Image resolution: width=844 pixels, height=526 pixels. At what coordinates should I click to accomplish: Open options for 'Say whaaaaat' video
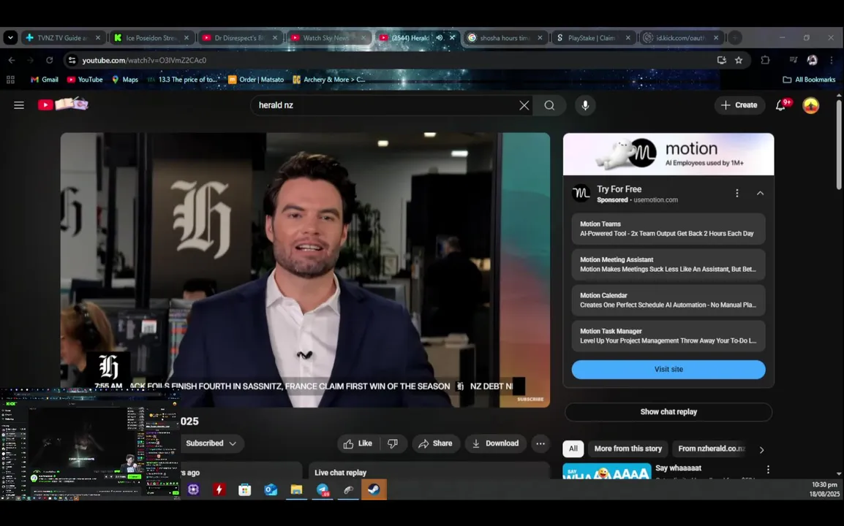[x=768, y=470]
